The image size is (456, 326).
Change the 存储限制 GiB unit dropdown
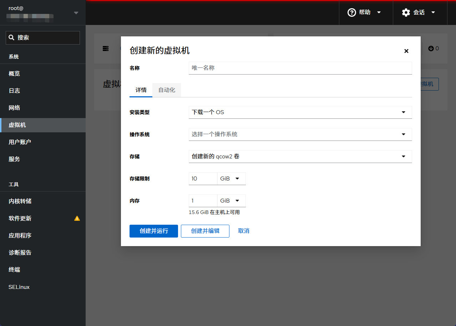pyautogui.click(x=231, y=179)
